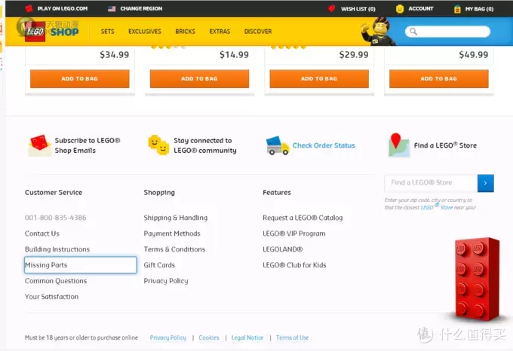Open the Extras menu
The image size is (513, 351).
[x=220, y=32]
